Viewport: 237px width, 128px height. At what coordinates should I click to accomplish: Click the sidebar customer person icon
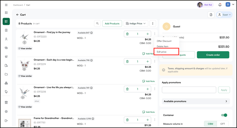pyautogui.click(x=6, y=39)
